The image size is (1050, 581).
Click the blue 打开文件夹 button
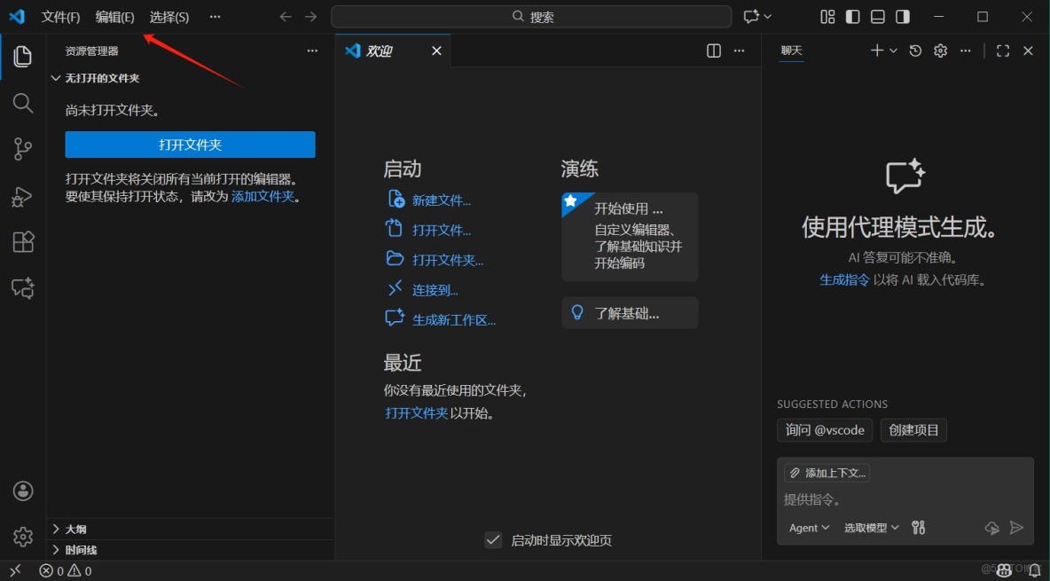(x=190, y=145)
